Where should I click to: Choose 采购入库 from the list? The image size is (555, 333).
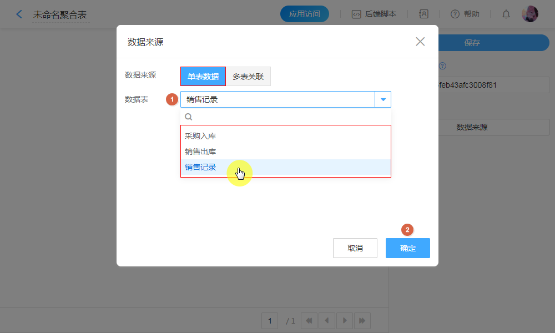pyautogui.click(x=200, y=136)
